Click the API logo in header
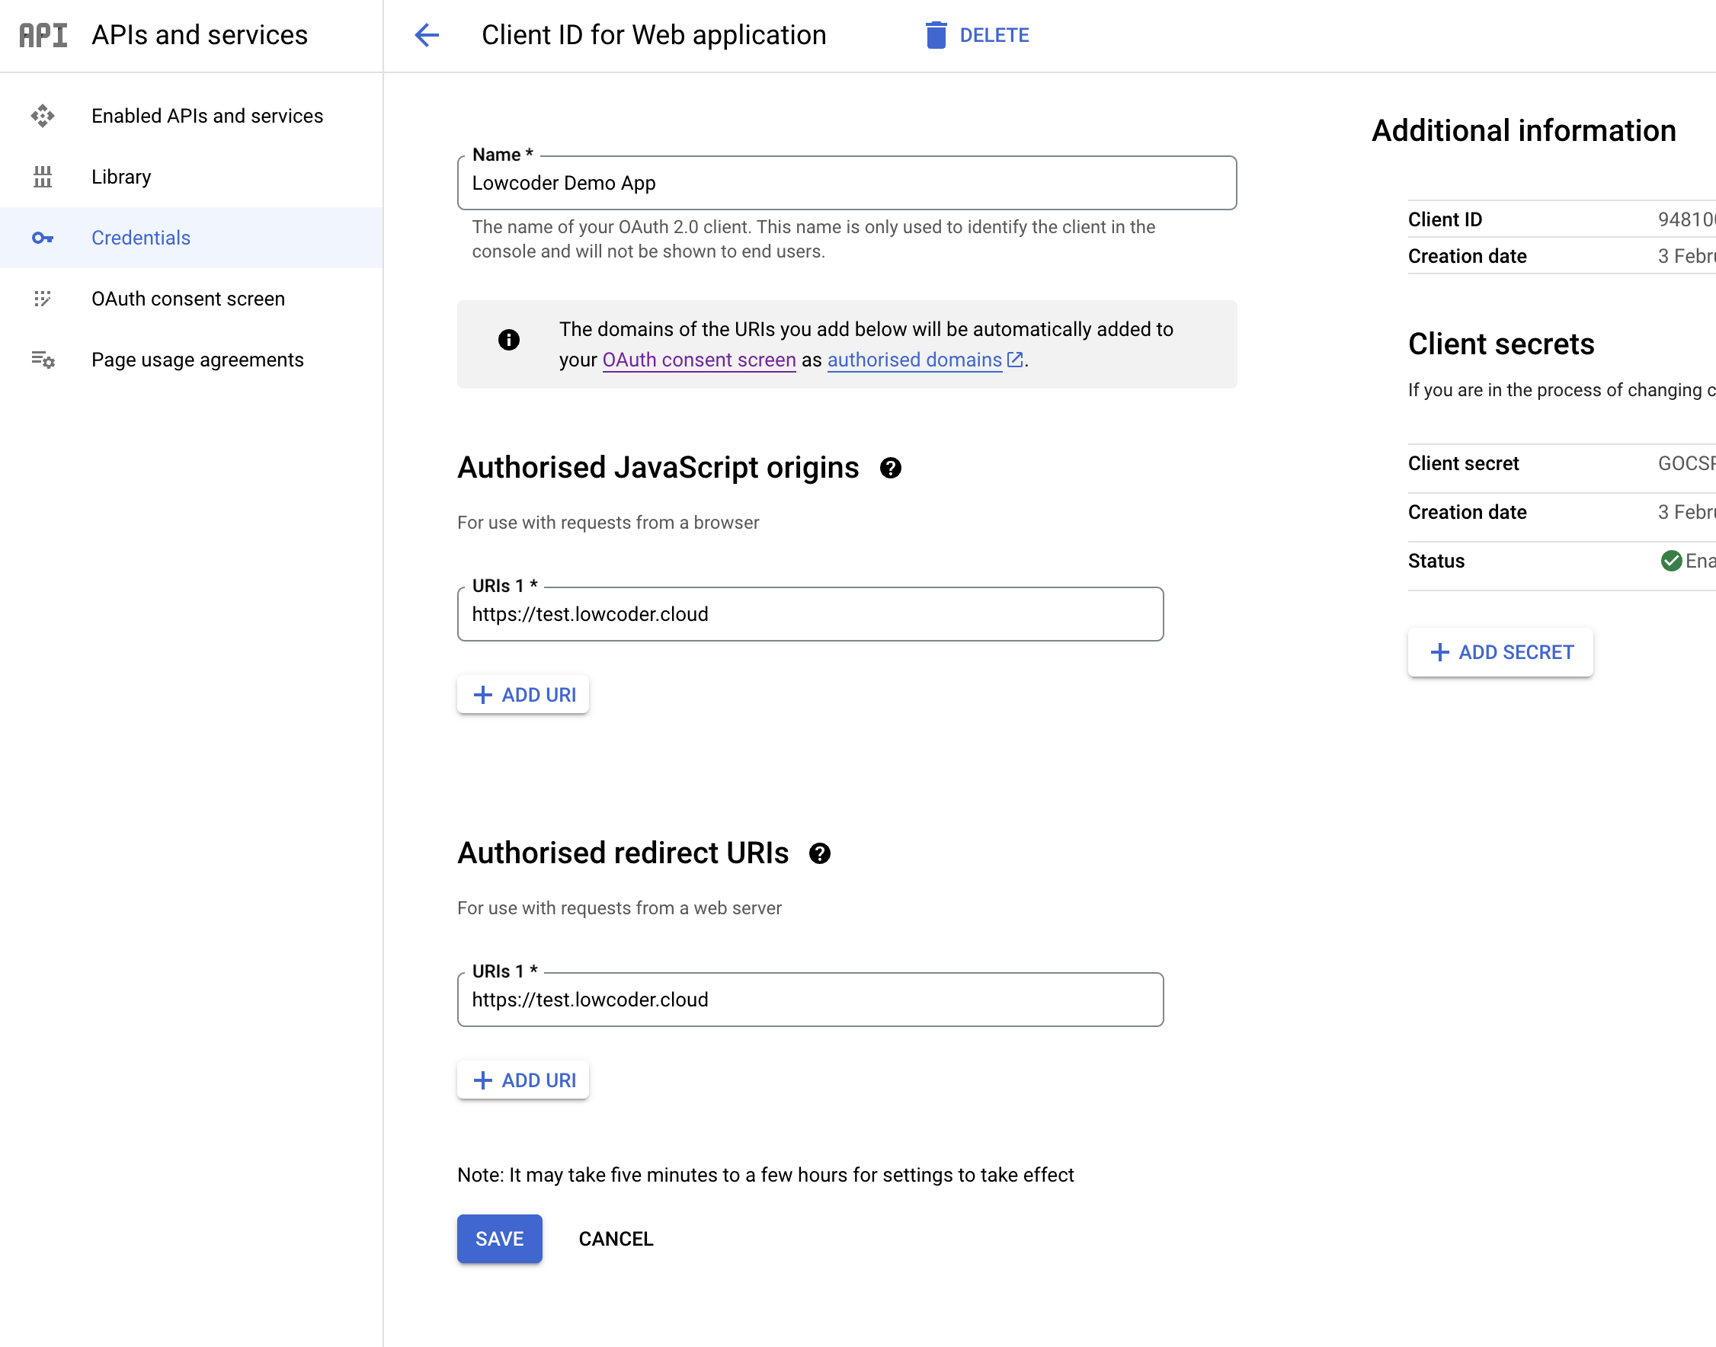 tap(43, 36)
